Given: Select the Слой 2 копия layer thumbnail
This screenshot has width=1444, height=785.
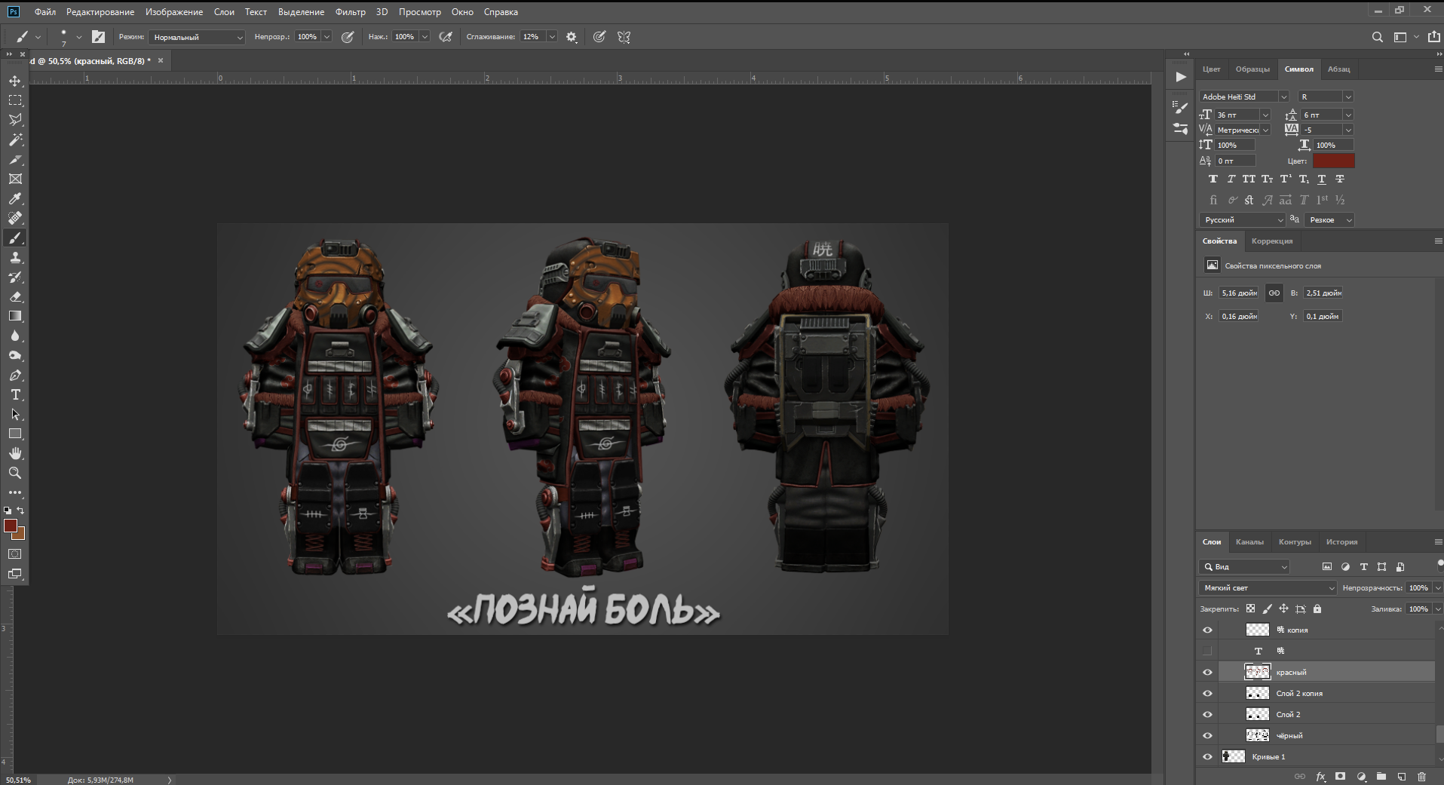Looking at the screenshot, I should [x=1257, y=693].
